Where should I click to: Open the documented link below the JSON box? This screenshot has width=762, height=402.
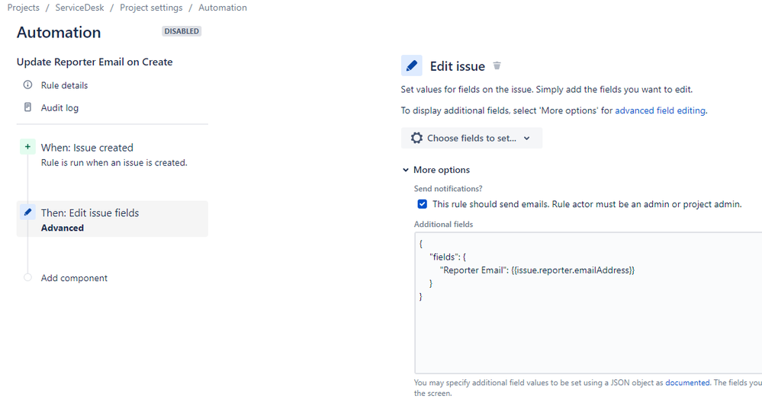coord(687,383)
